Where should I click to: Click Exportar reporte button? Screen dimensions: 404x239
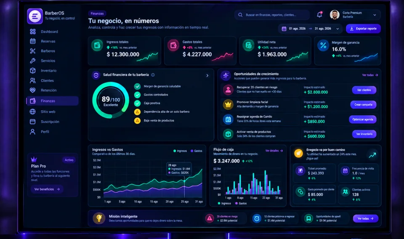click(363, 29)
